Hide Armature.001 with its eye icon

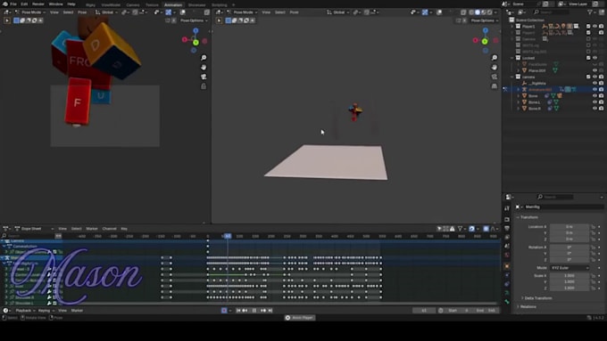click(x=595, y=90)
